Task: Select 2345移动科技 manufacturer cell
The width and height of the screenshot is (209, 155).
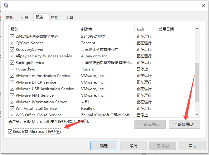Action: pyautogui.click(x=93, y=36)
